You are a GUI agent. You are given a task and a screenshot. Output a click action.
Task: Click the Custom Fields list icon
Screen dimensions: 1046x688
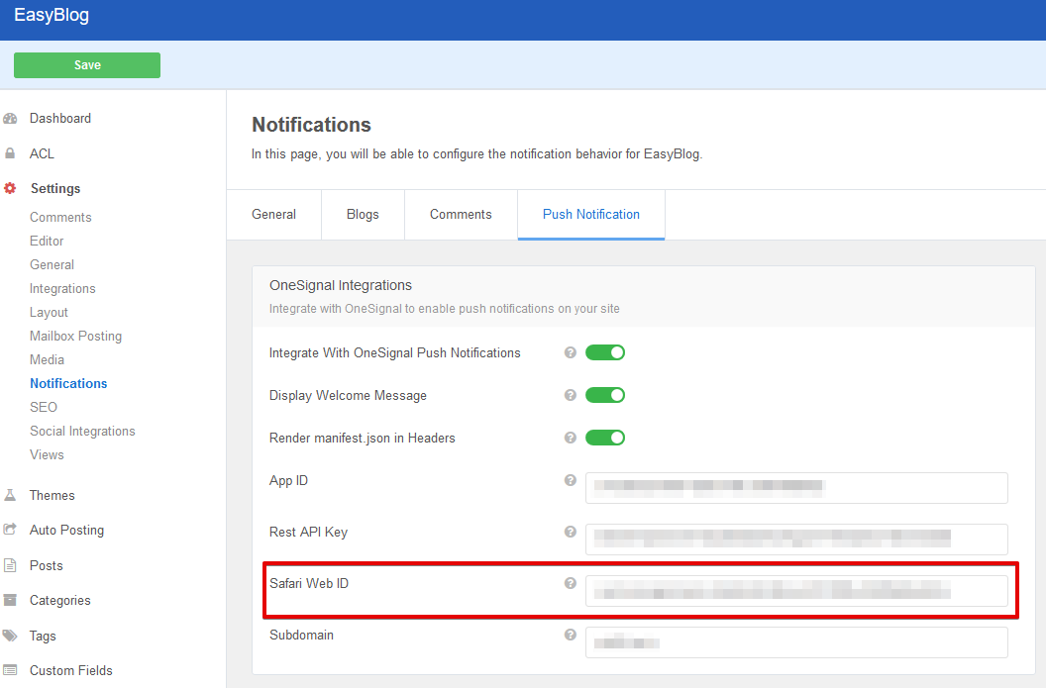(10, 670)
